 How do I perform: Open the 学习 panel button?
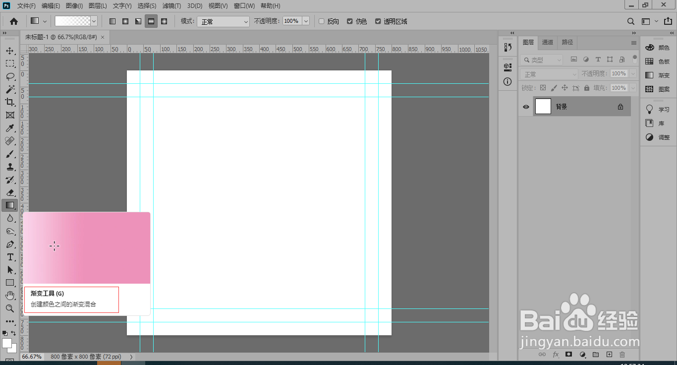click(658, 109)
